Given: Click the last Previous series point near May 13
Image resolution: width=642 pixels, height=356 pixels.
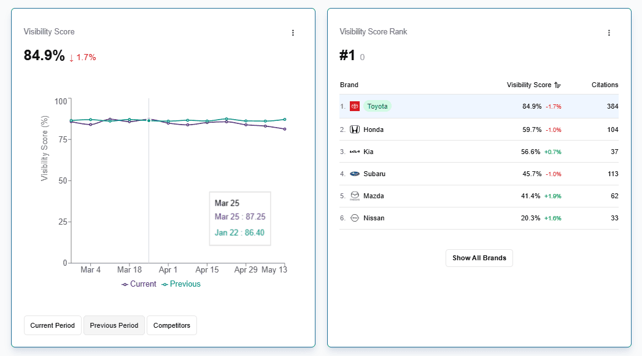Looking at the screenshot, I should click(x=285, y=120).
